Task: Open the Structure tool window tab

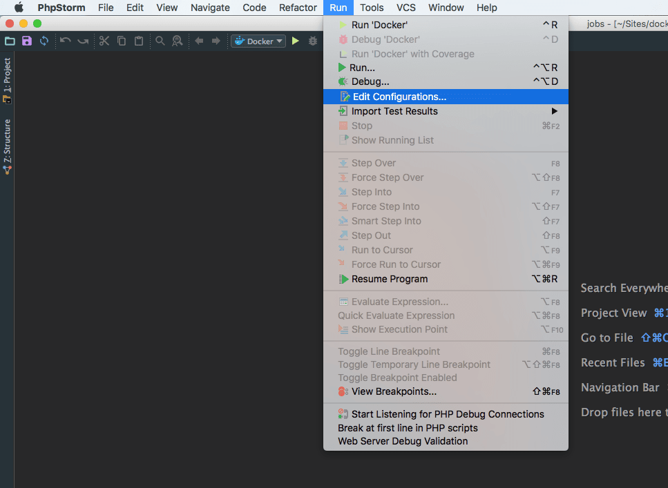Action: tap(7, 146)
